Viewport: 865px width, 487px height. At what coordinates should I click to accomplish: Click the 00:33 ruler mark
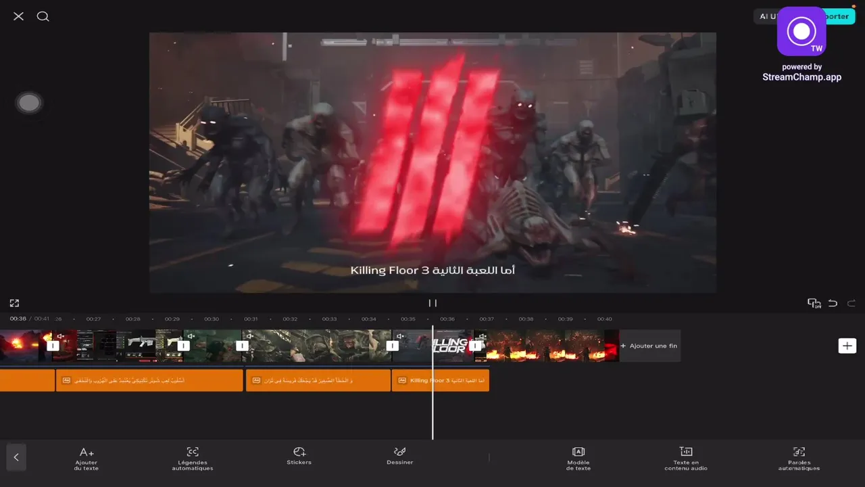tap(329, 319)
